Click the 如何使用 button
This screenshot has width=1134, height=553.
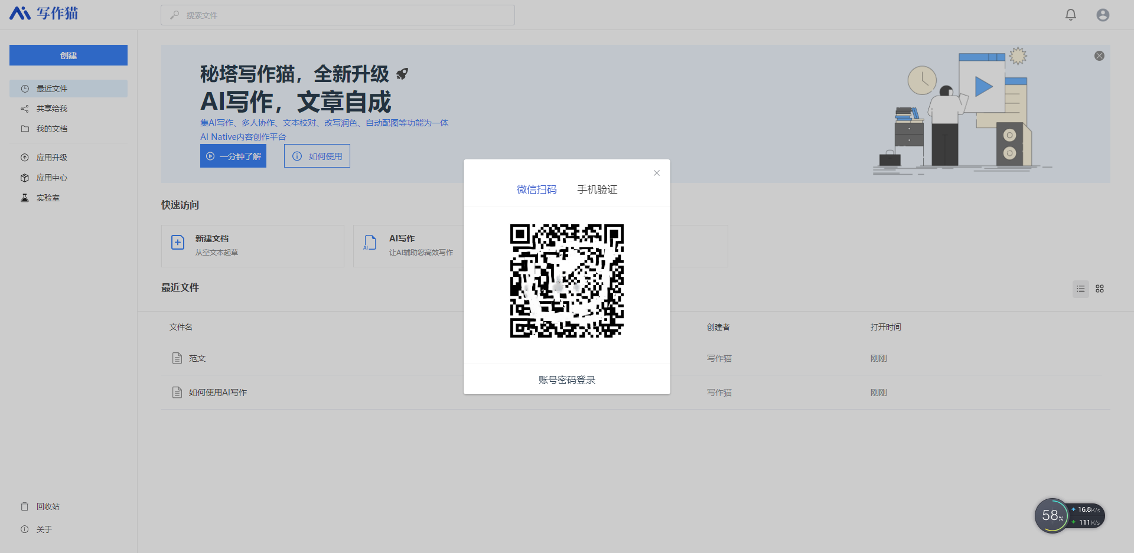point(317,156)
